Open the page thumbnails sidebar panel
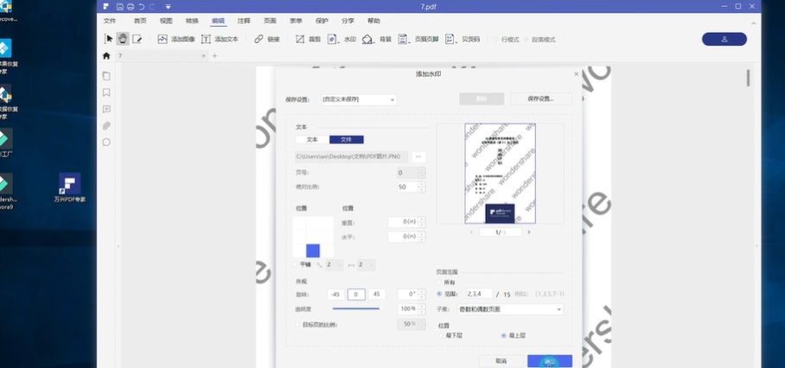Image resolution: width=785 pixels, height=368 pixels. pyautogui.click(x=106, y=76)
